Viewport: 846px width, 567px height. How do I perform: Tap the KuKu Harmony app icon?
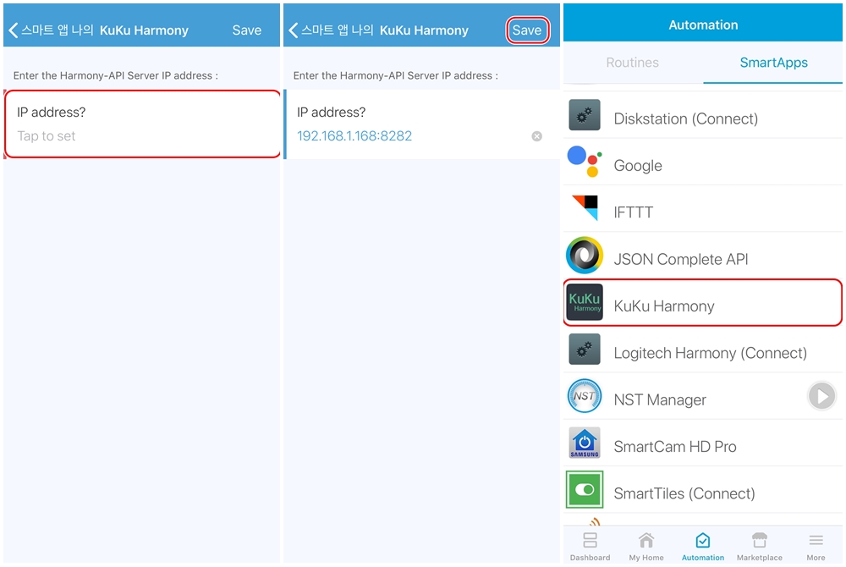click(585, 302)
